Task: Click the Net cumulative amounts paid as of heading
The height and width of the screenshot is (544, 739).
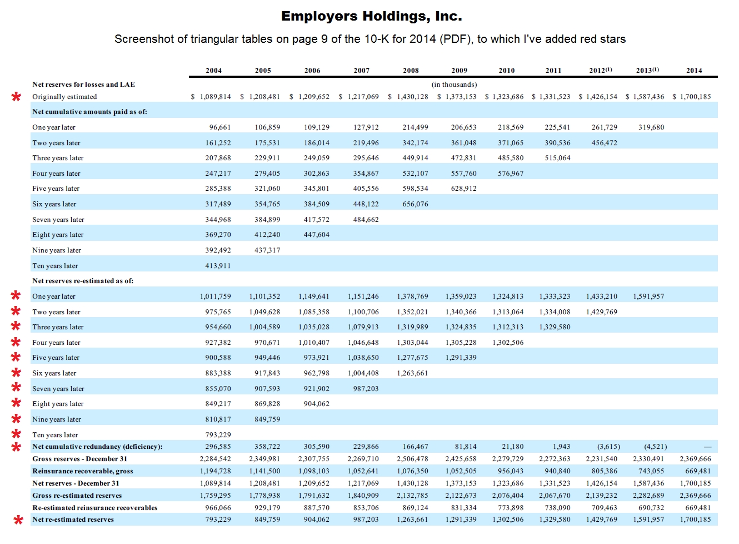Action: (x=89, y=112)
